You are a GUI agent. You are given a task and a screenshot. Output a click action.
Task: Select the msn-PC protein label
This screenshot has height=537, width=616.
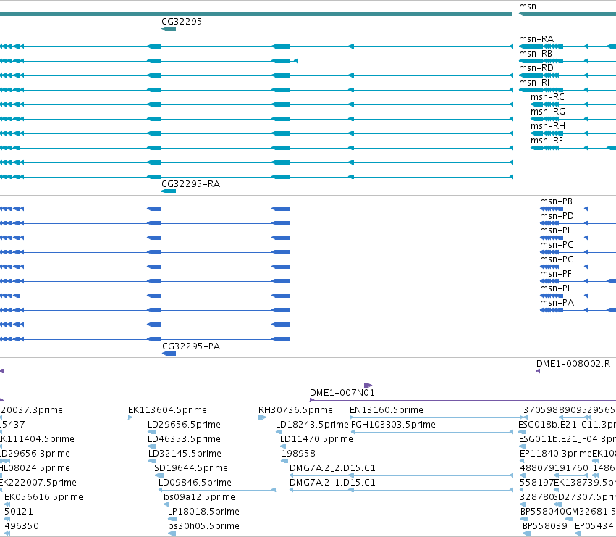click(557, 245)
